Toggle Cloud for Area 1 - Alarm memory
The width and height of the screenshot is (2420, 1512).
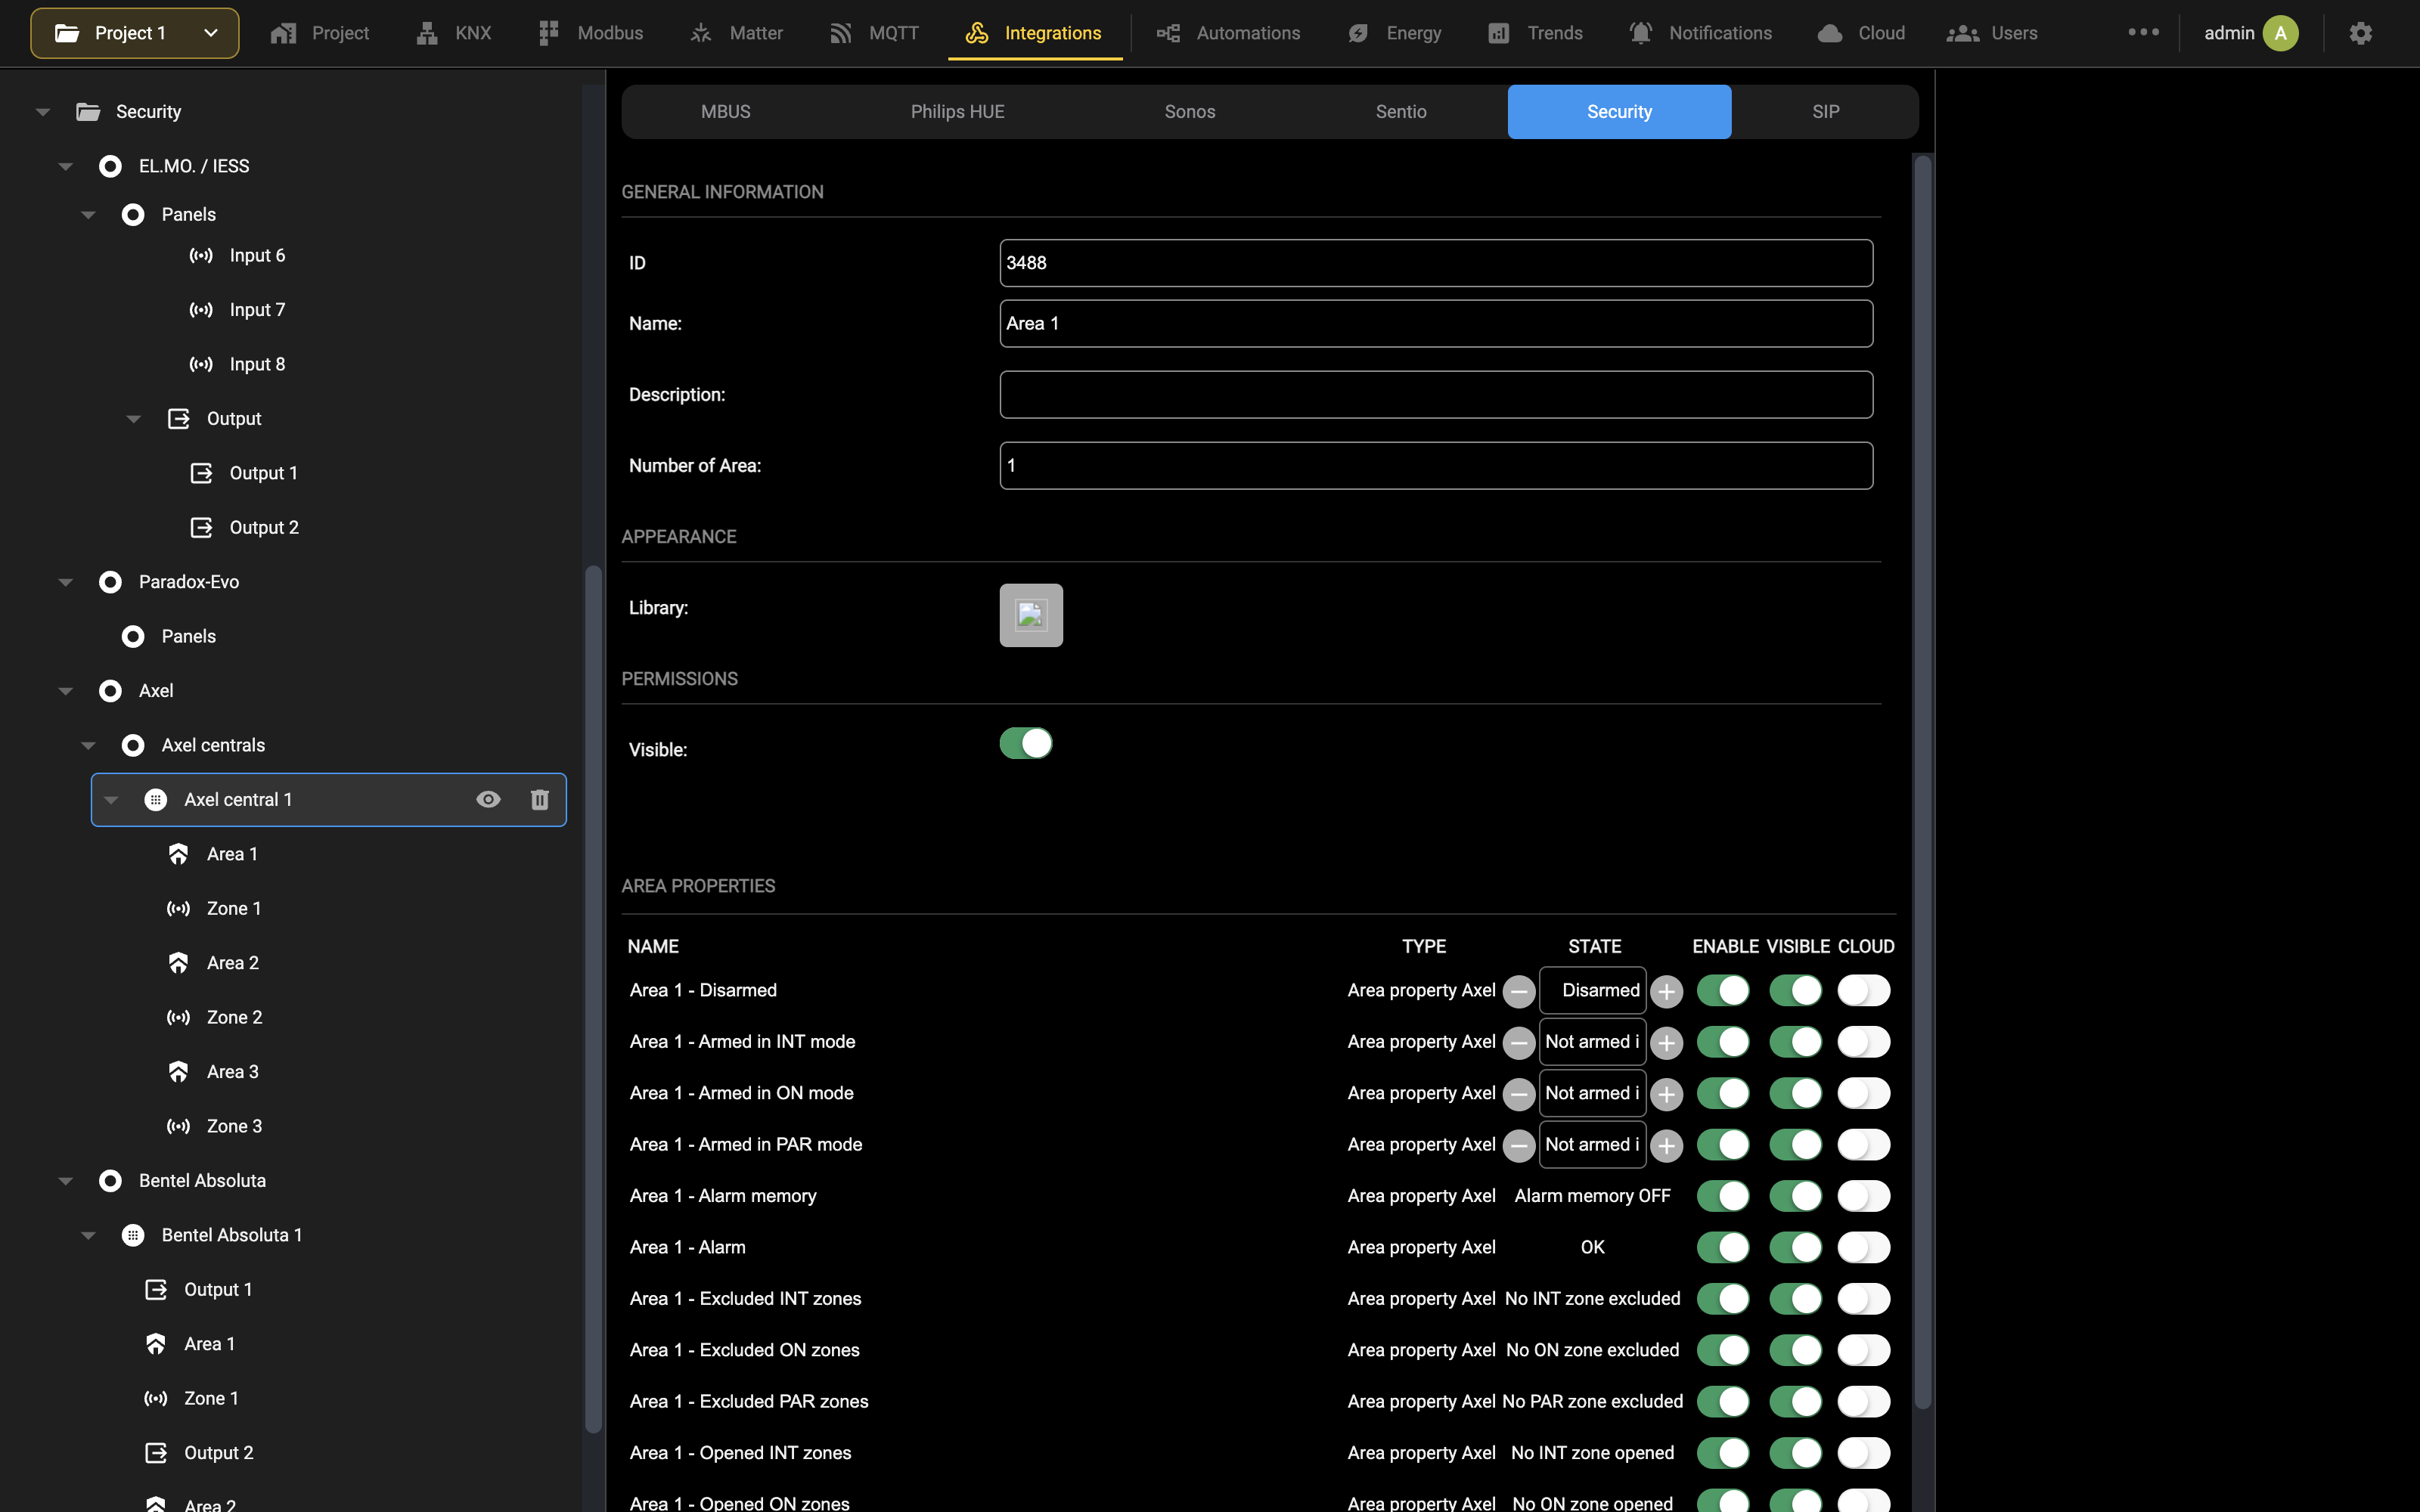pos(1864,1196)
